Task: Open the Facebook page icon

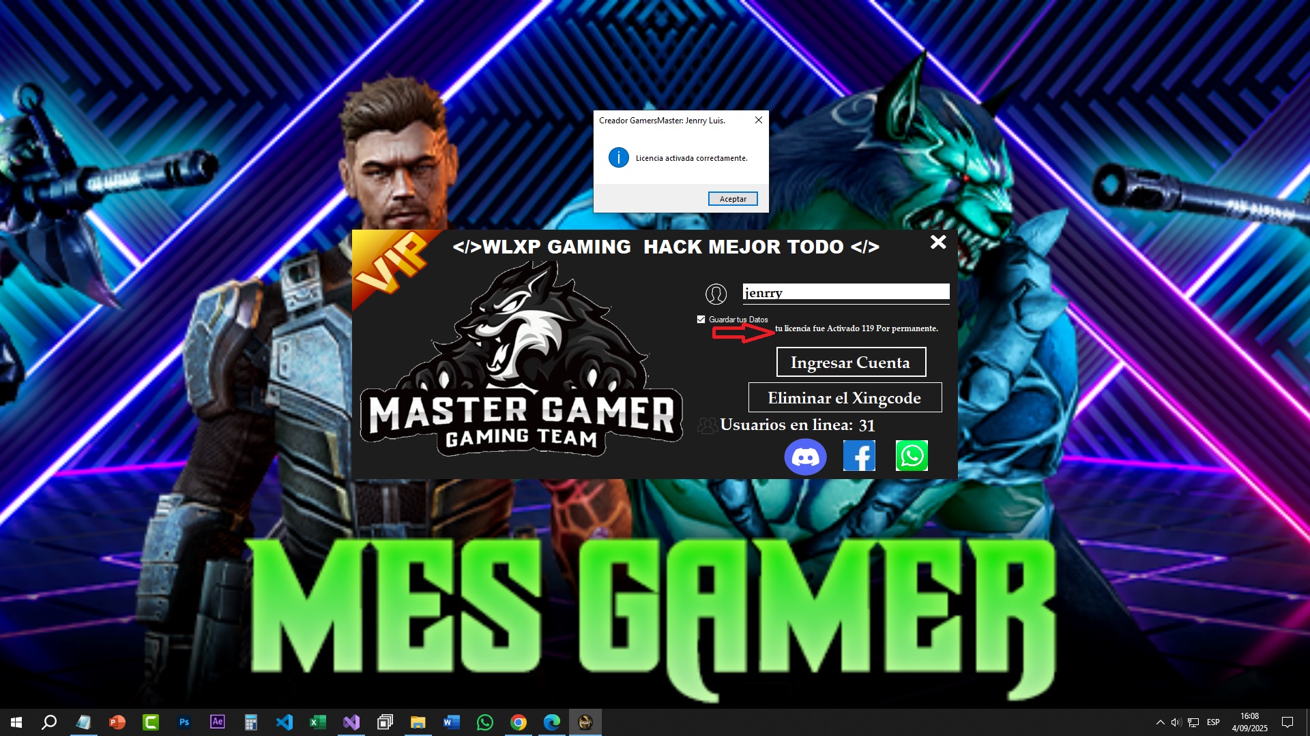Action: tap(859, 456)
